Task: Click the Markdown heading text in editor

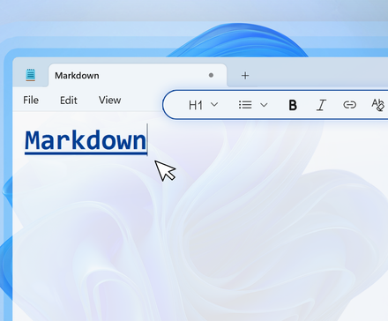Action: pos(86,141)
